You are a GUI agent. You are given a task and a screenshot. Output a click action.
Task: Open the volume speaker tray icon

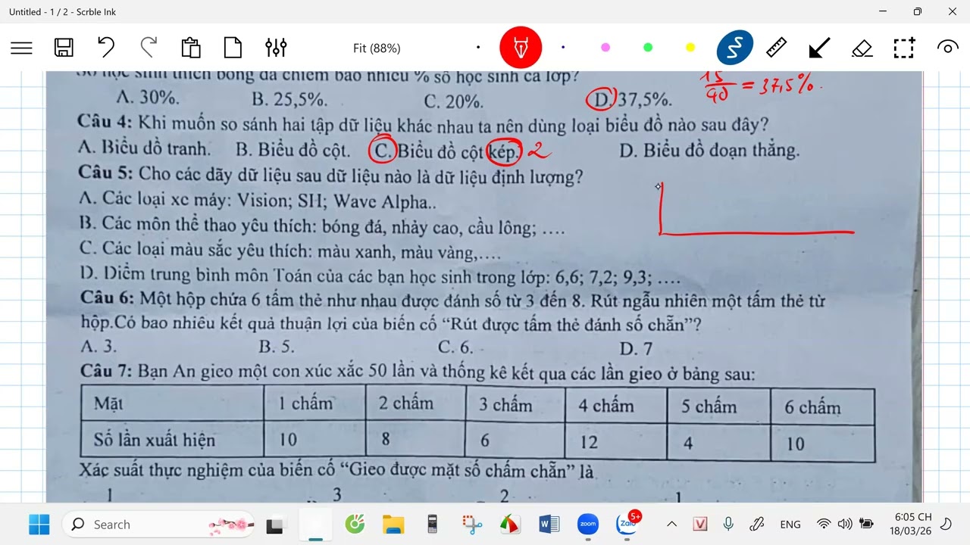(x=845, y=524)
